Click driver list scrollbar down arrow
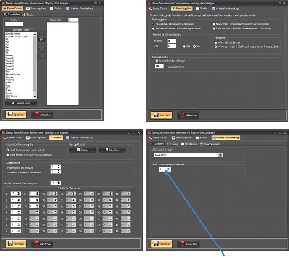 tap(34, 97)
